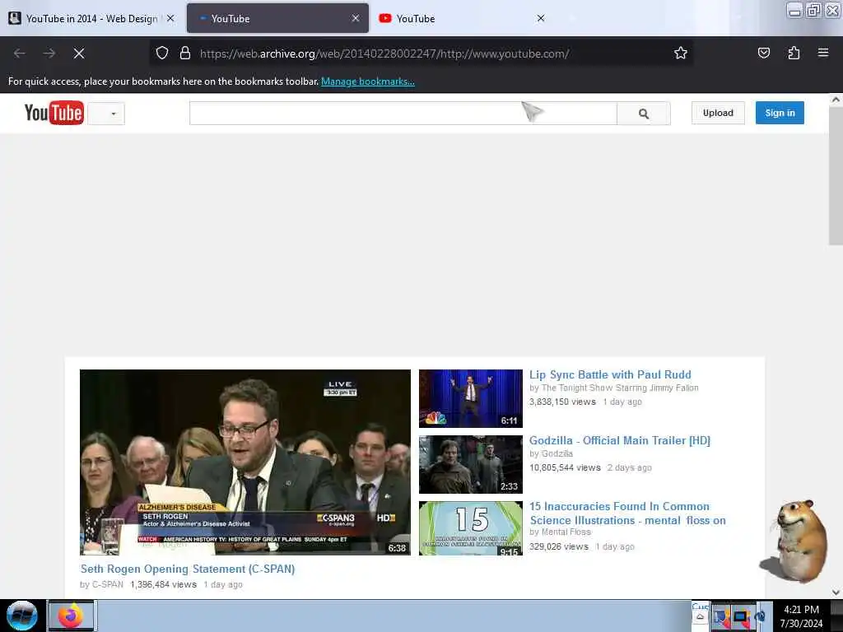
Task: Click the site security padlock icon
Action: [x=185, y=53]
